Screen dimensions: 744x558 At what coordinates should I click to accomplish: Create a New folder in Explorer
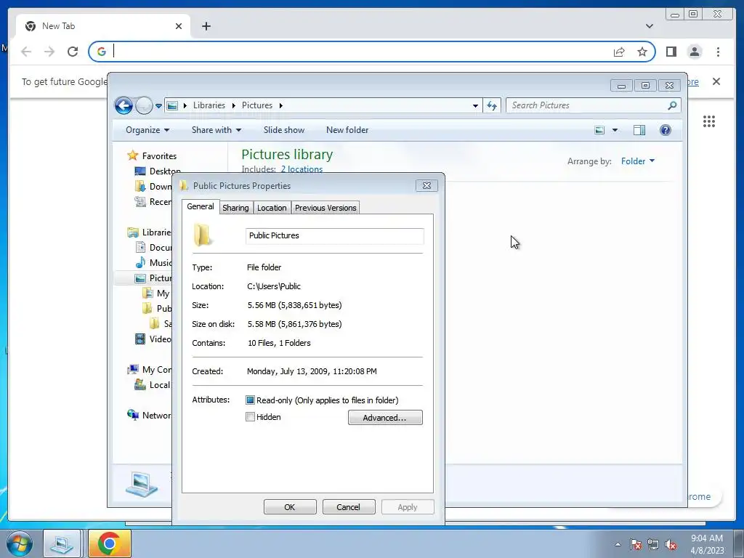(347, 130)
